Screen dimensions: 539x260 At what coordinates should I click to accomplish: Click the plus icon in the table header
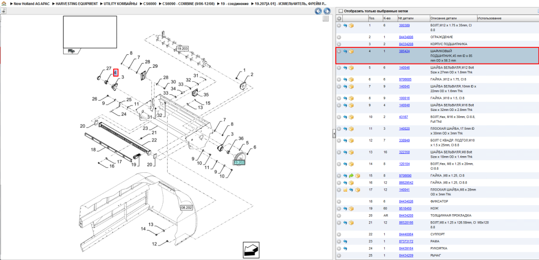tap(339, 18)
